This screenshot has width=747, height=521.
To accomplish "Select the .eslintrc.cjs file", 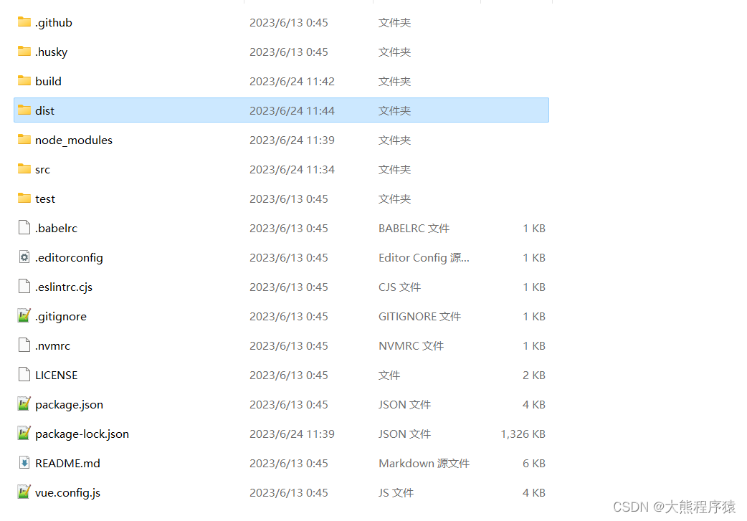I will tap(64, 287).
